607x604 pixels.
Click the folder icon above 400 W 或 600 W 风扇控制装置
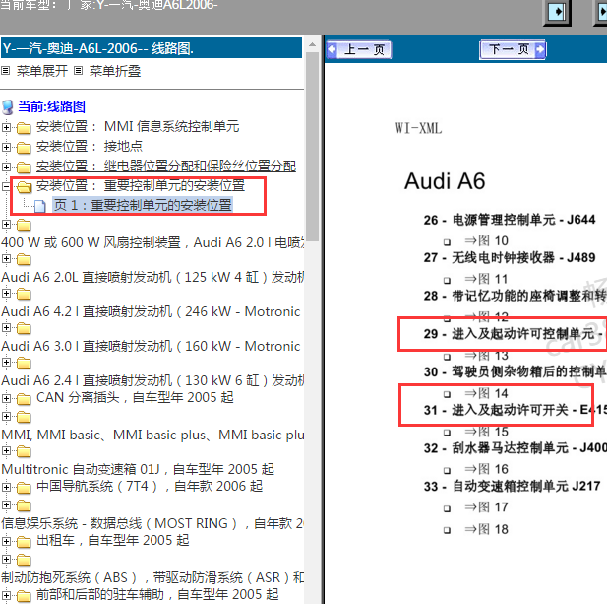(x=24, y=225)
